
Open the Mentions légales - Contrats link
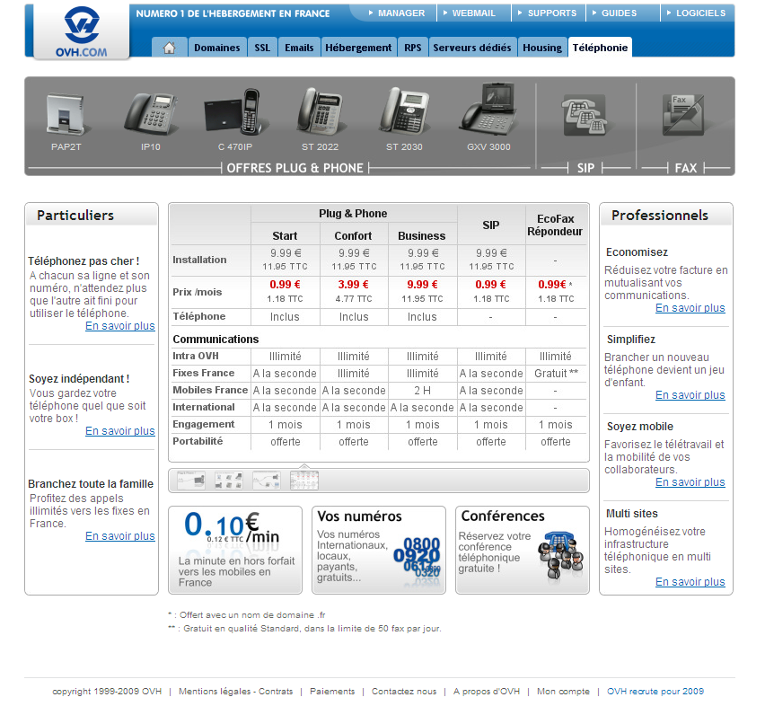pyautogui.click(x=235, y=692)
